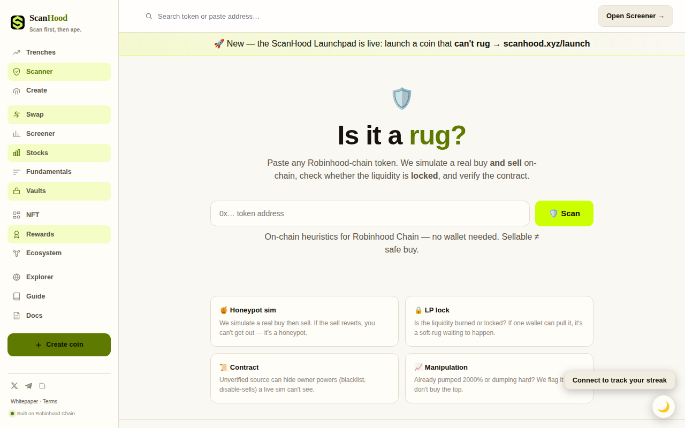Open the Docs sidebar item
The height and width of the screenshot is (428, 685).
[59, 316]
